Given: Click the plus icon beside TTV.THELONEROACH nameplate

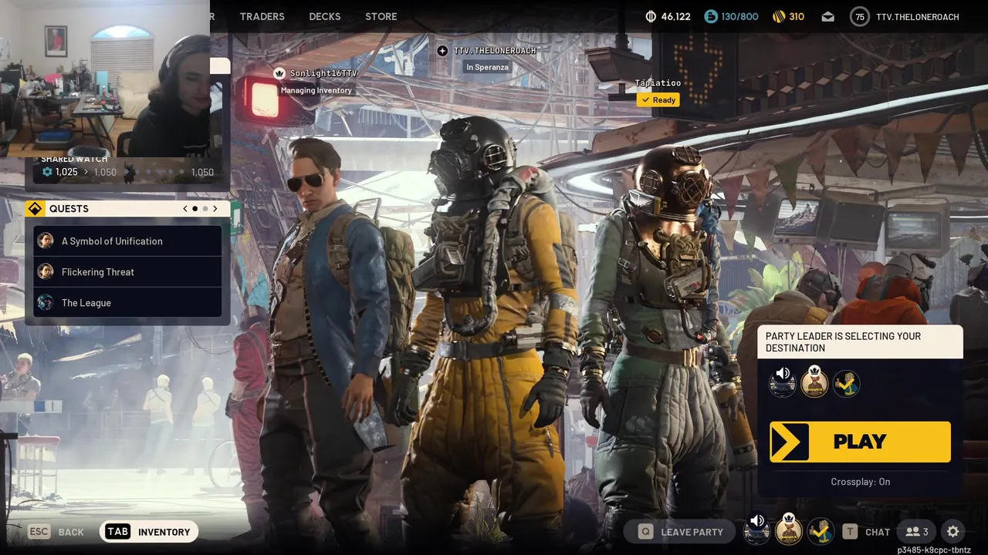Looking at the screenshot, I should [442, 51].
